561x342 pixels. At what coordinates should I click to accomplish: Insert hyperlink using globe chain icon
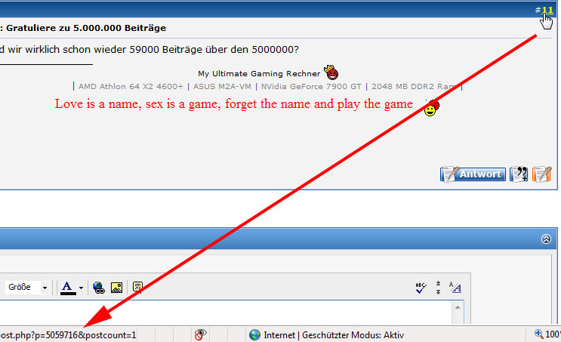98,288
